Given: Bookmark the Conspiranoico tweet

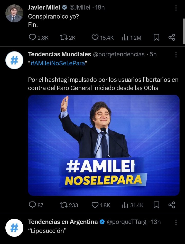Looking at the screenshot, I should click(x=156, y=38).
